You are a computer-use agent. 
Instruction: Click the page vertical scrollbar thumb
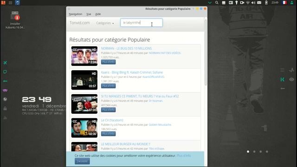tap(206, 52)
